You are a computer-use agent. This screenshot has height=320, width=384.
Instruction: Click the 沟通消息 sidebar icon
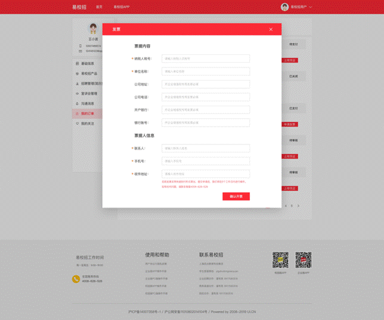point(76,103)
